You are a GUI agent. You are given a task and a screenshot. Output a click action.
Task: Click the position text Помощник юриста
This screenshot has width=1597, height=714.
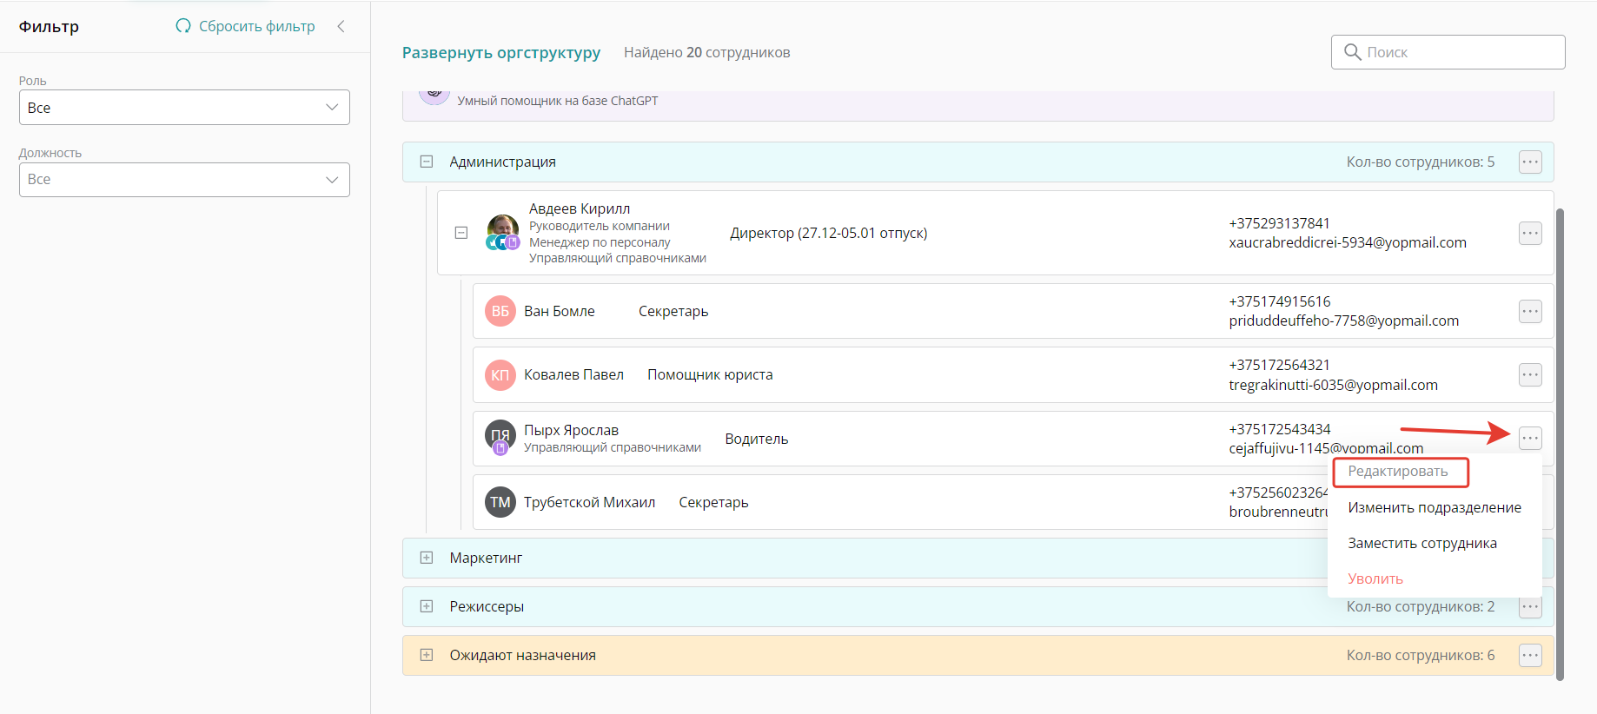coord(710,374)
